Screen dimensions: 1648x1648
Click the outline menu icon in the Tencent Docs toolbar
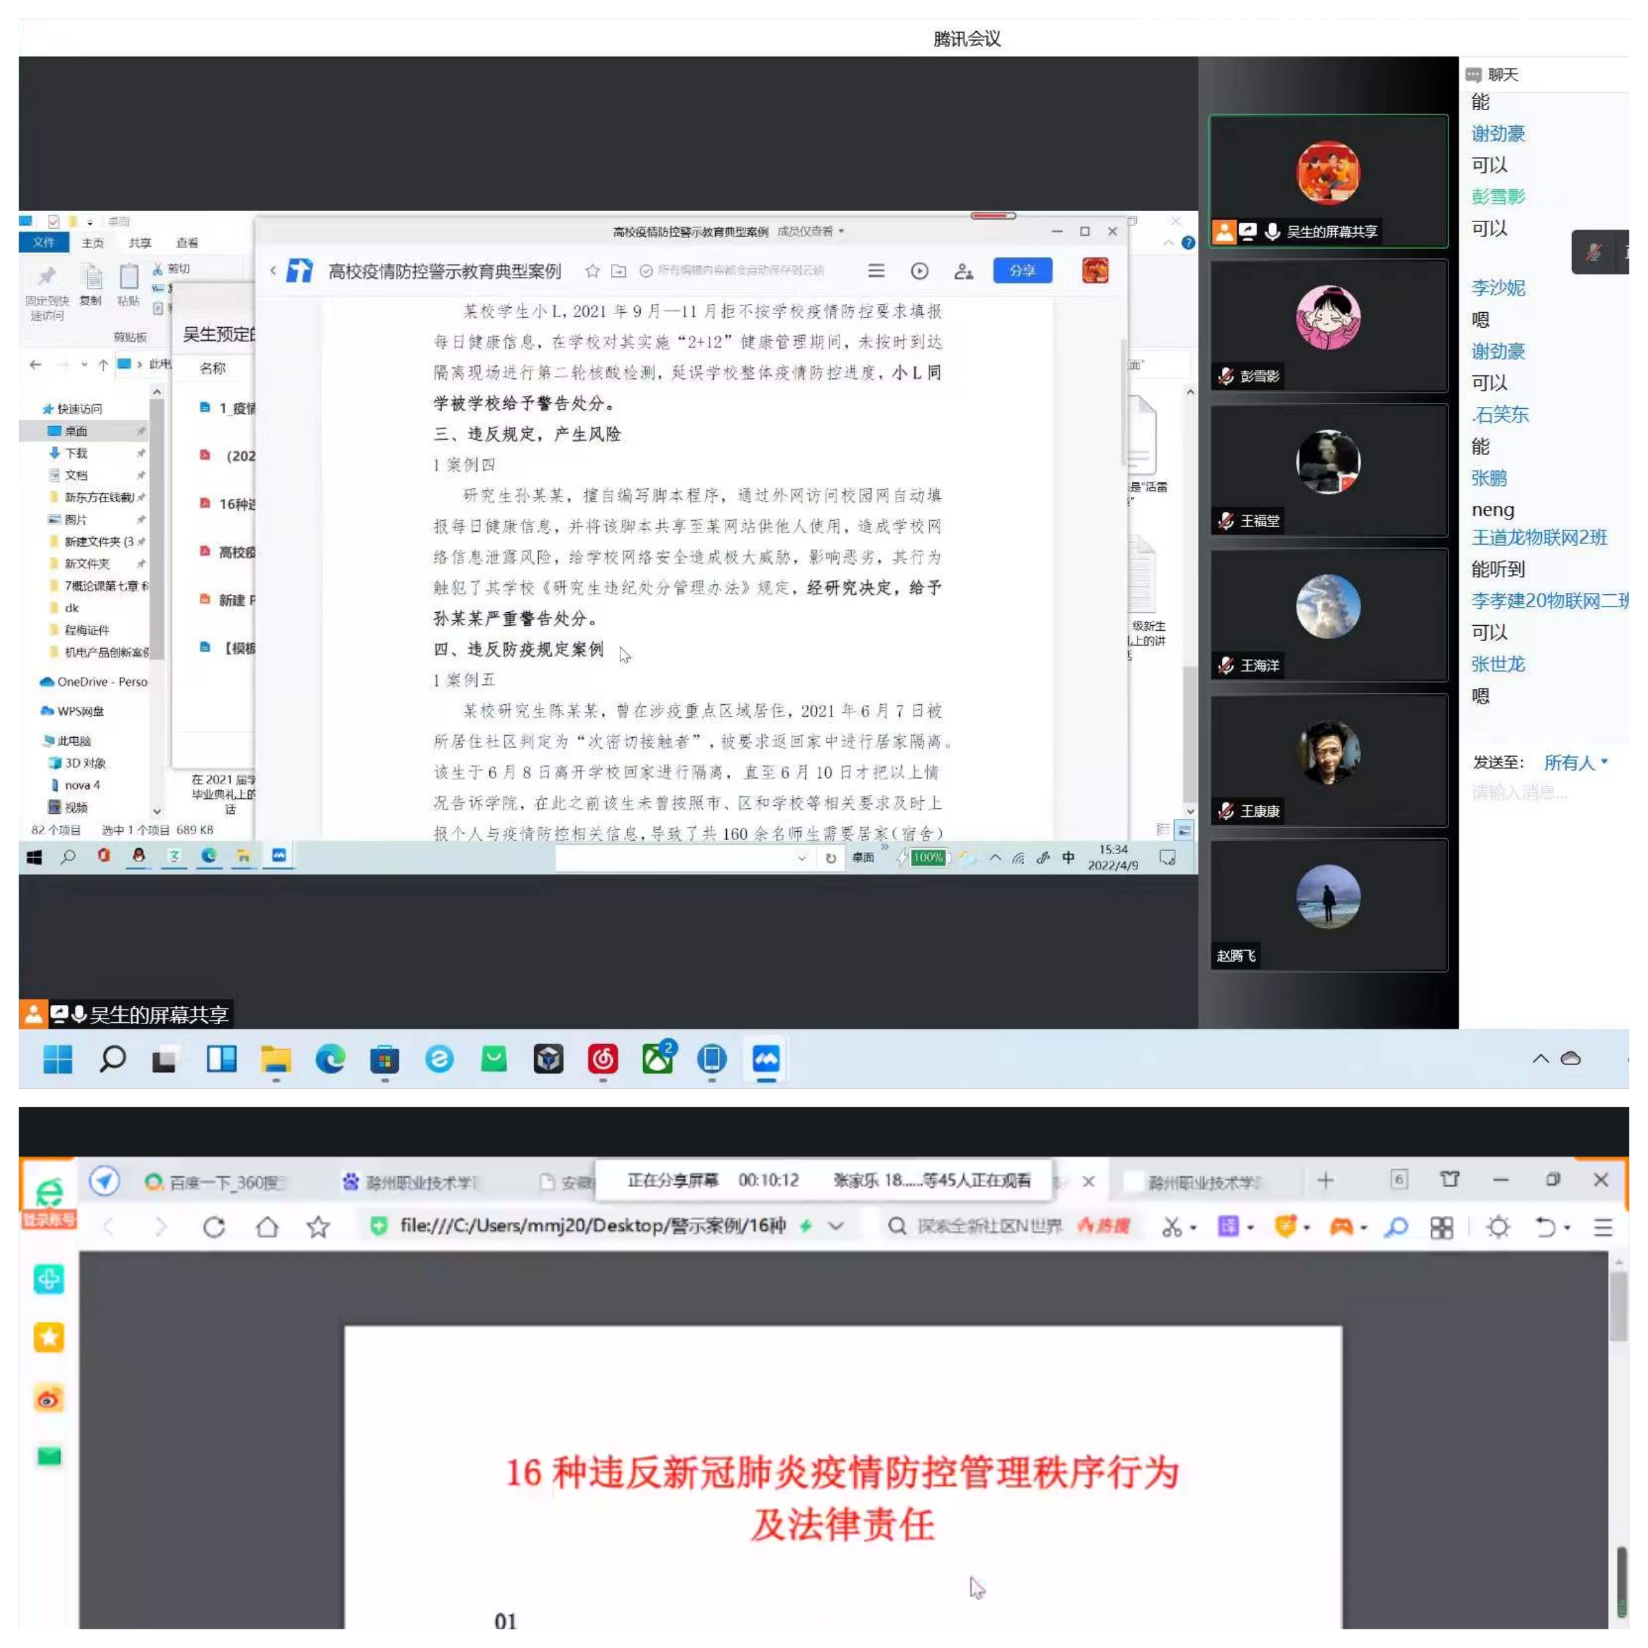pyautogui.click(x=876, y=271)
